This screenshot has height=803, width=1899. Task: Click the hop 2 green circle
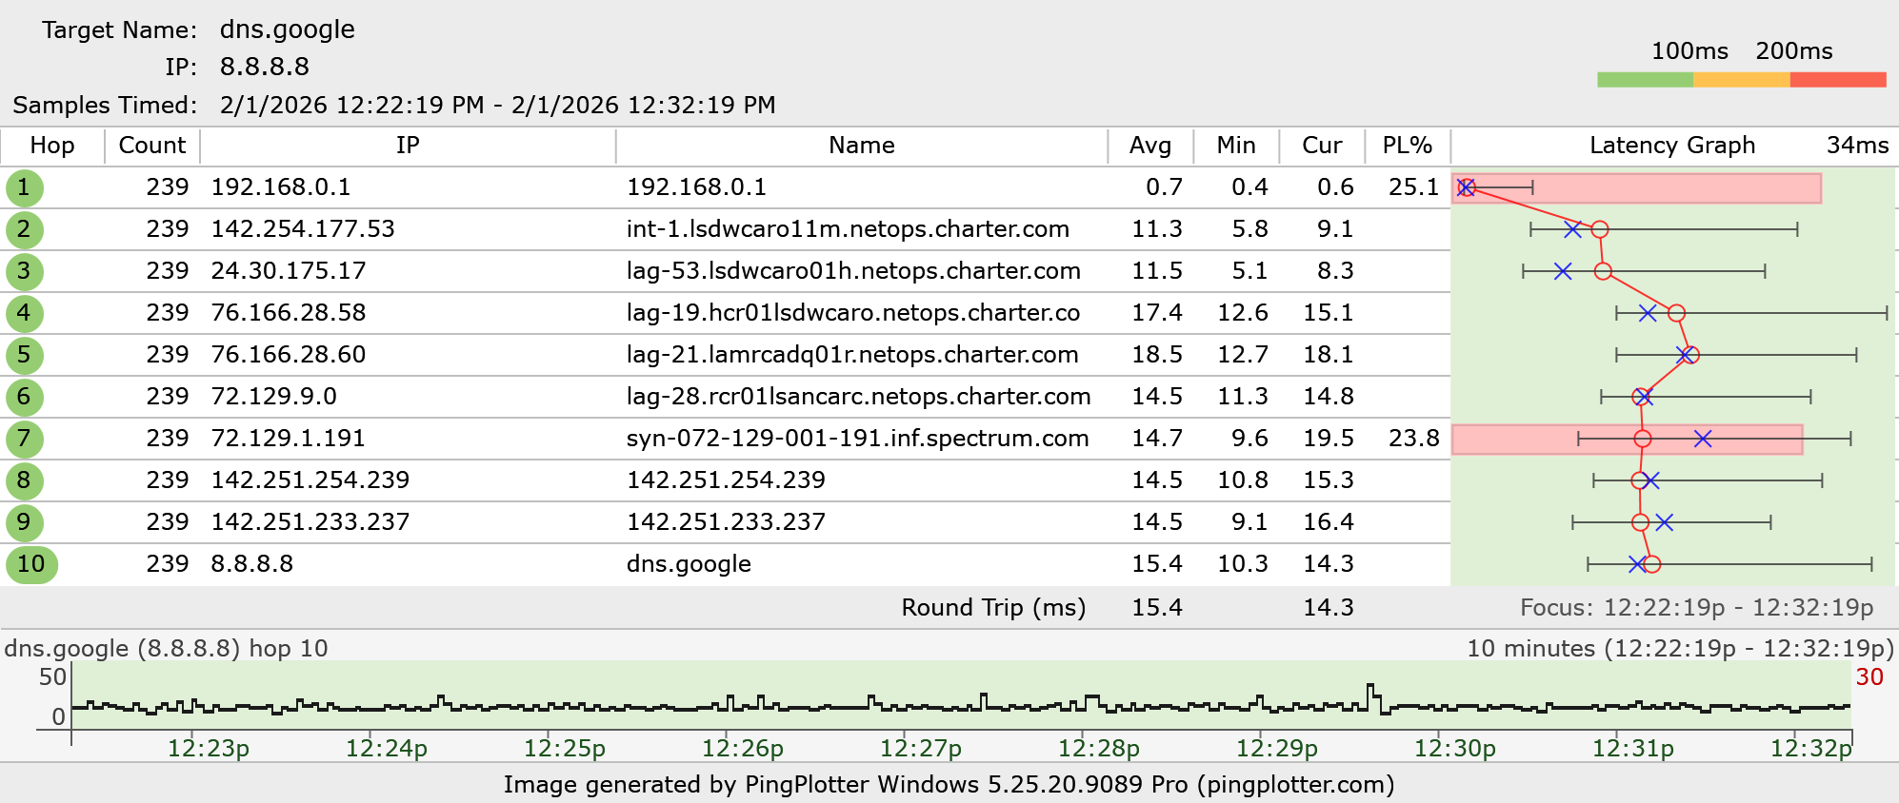pyautogui.click(x=24, y=230)
